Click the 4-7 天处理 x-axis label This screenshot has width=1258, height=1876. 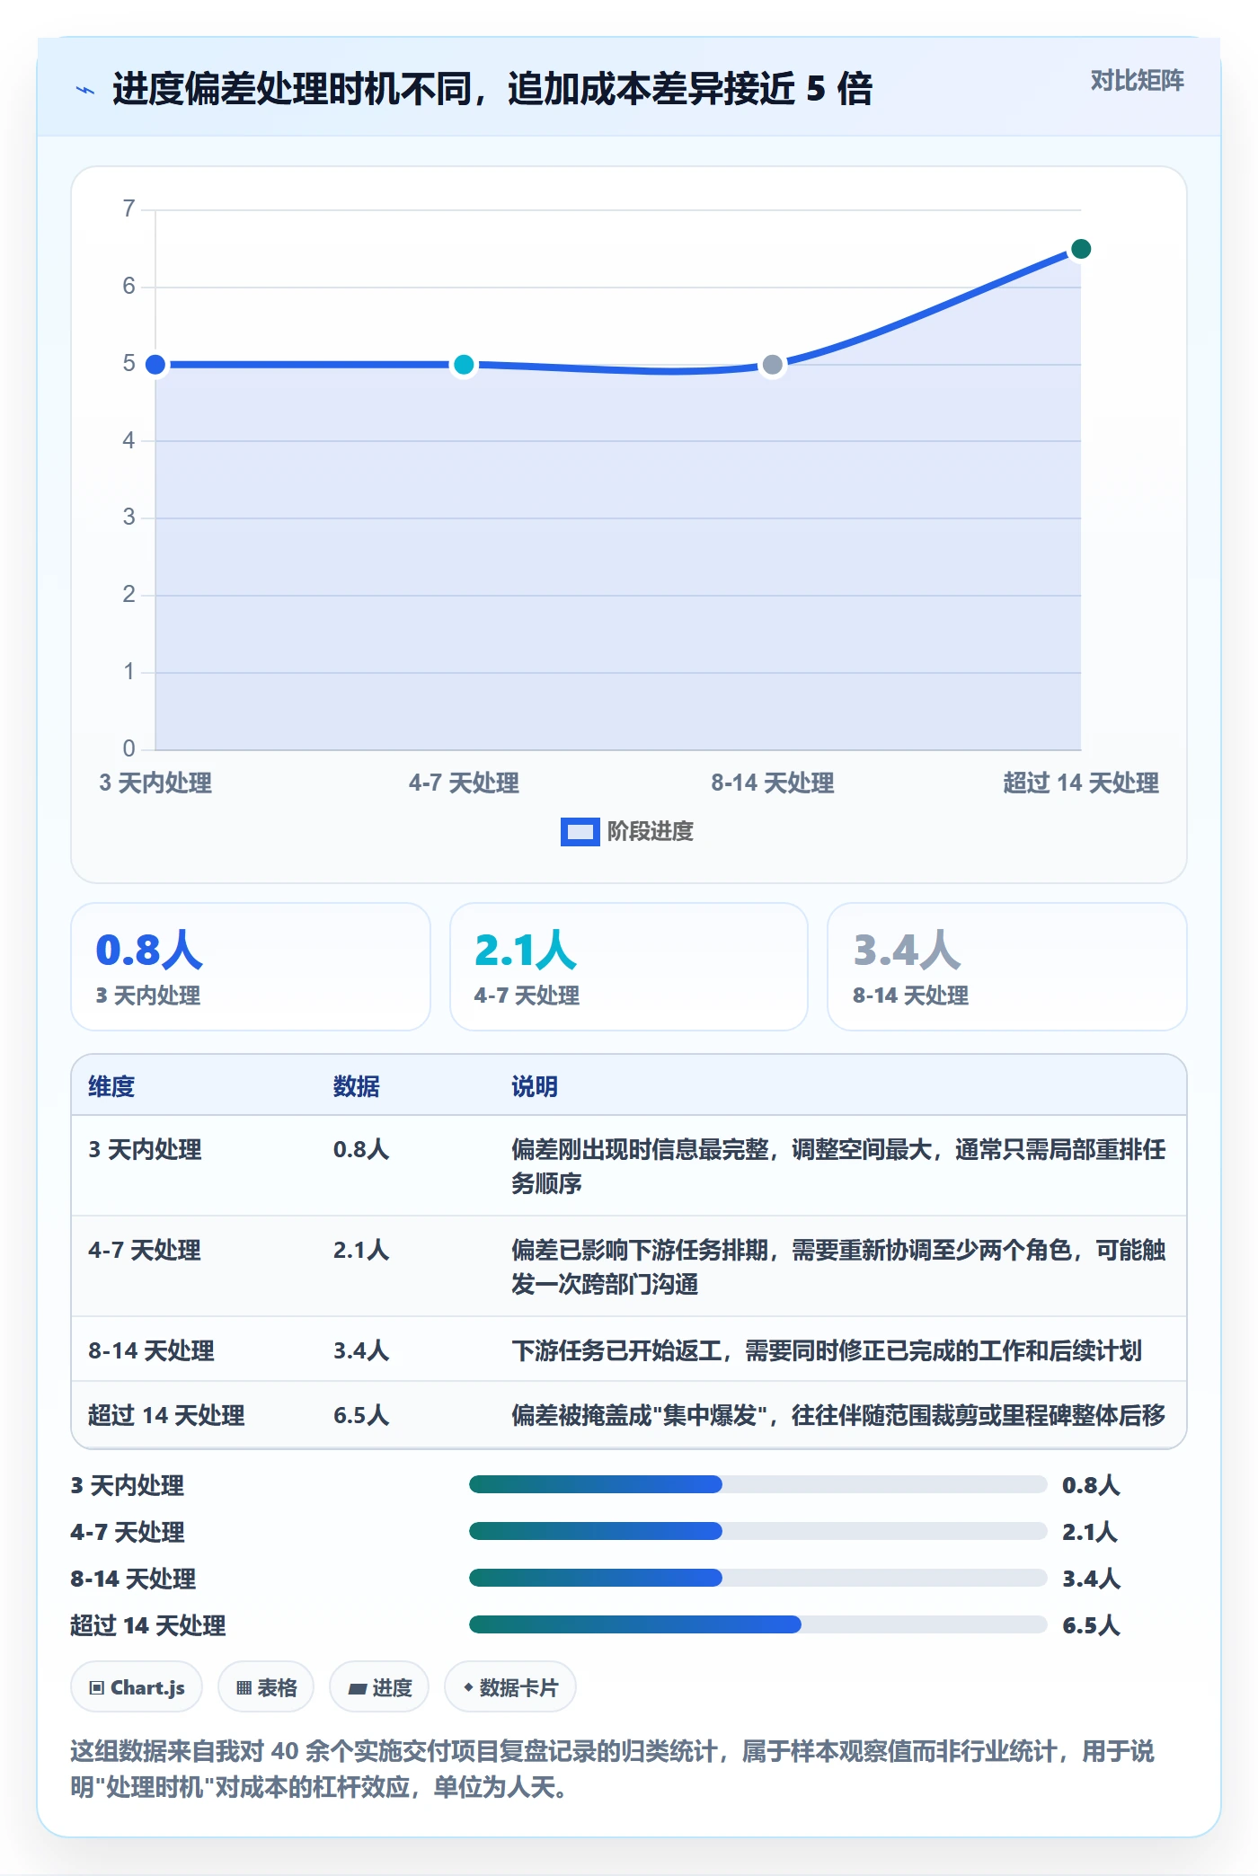coord(464,783)
